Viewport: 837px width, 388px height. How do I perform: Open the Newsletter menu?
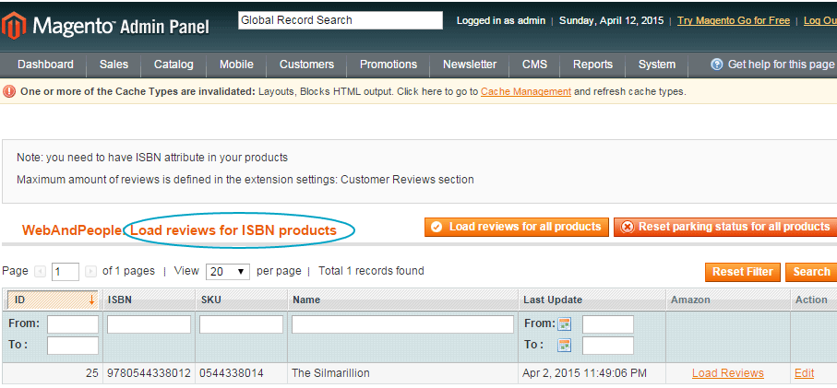pyautogui.click(x=470, y=65)
